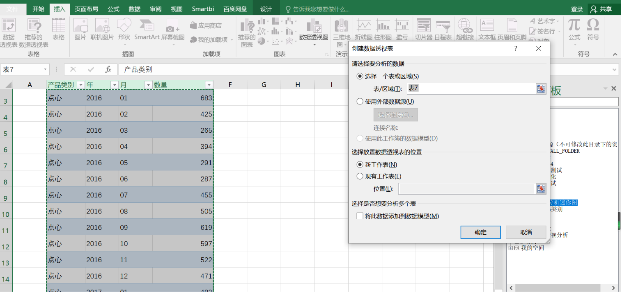This screenshot has height=297, width=622.
Task: Open Recommended PivotTables (推荐的数据透视表)
Action: click(34, 33)
